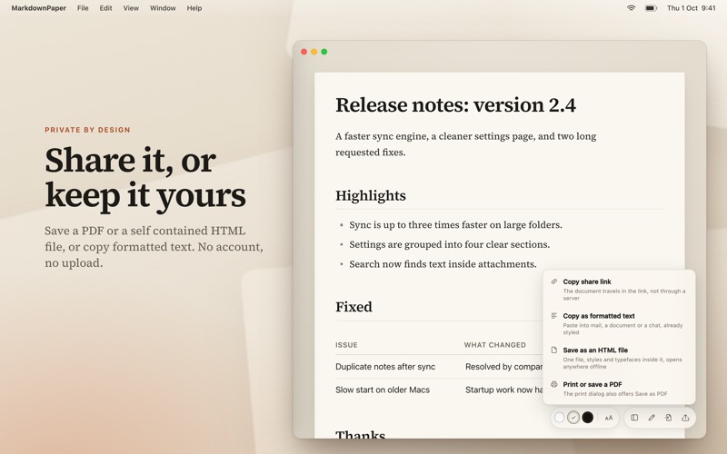Click the "WHAT CHANGED" column header
Image resolution: width=727 pixels, height=454 pixels.
coord(494,345)
